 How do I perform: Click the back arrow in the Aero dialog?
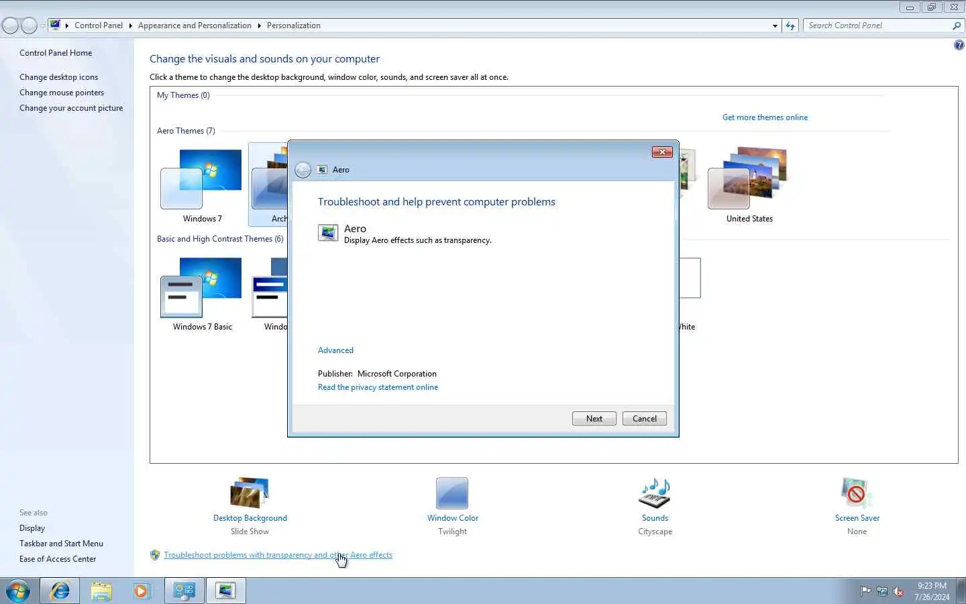tap(303, 170)
